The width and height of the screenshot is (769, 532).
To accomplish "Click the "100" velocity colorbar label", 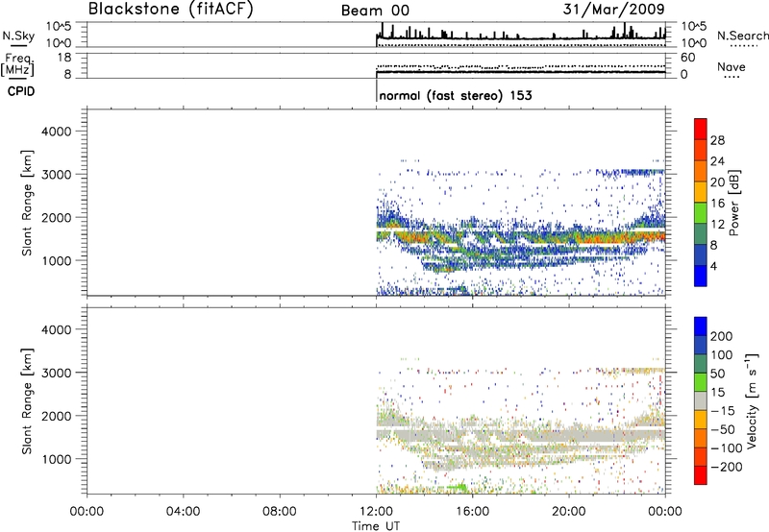I will [x=722, y=354].
